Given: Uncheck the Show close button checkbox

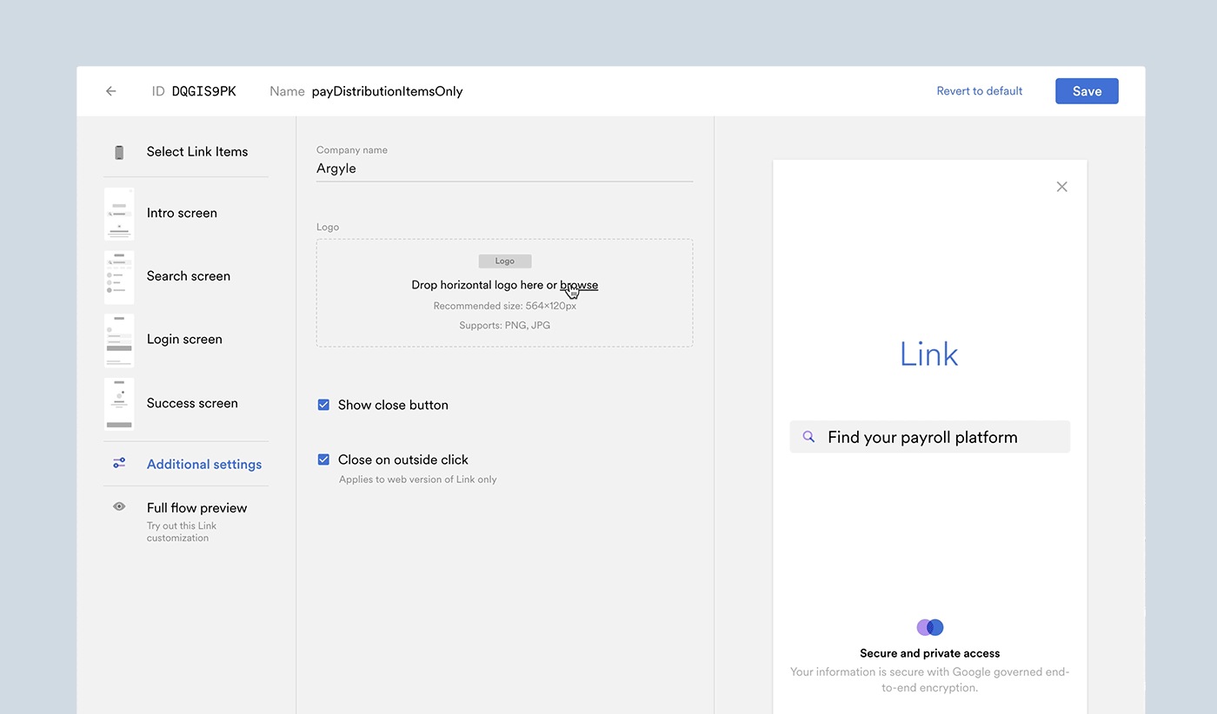Looking at the screenshot, I should tap(323, 405).
